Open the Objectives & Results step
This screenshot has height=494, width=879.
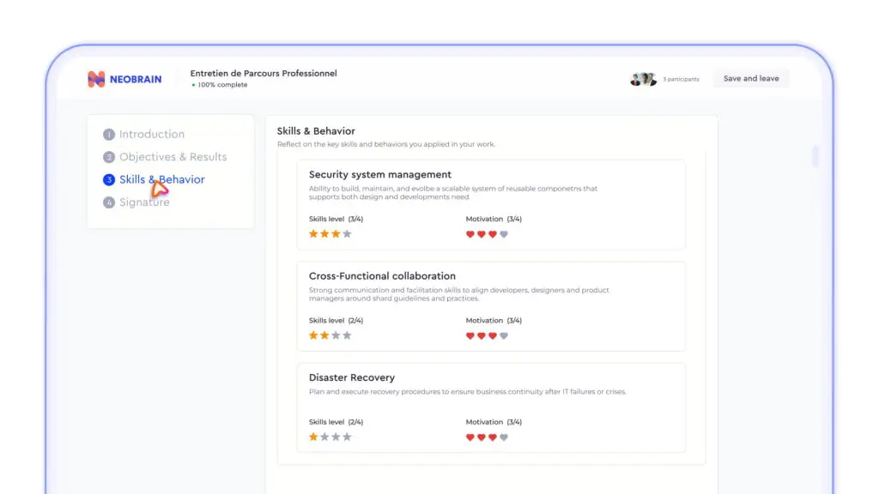[x=173, y=157]
